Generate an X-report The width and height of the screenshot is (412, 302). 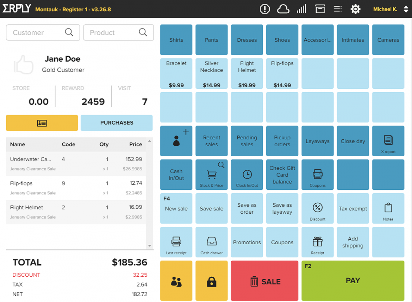click(x=388, y=141)
